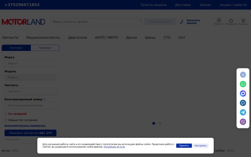Viewport: 251px width, 157px height.
Task: Open the Избранное star icon
Action: pyautogui.click(x=231, y=22)
